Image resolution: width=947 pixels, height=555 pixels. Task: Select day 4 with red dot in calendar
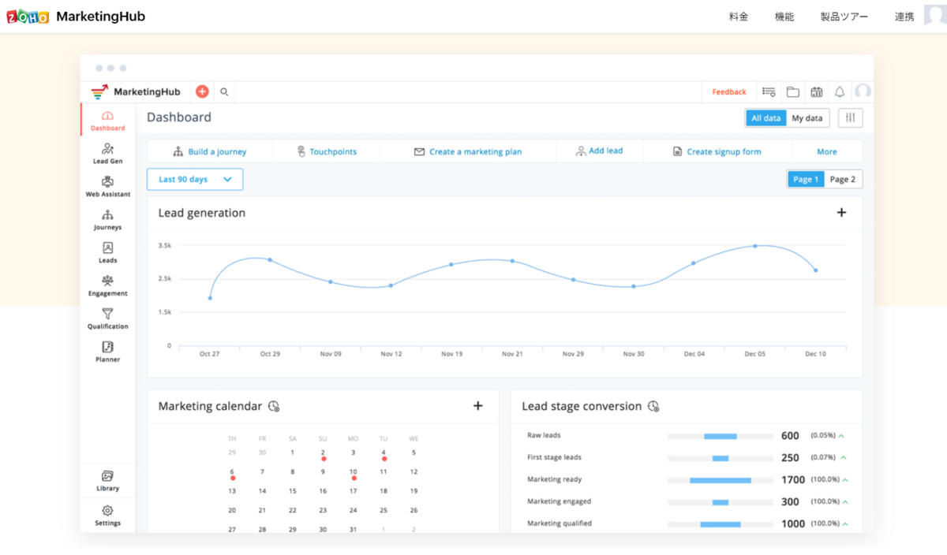pyautogui.click(x=384, y=453)
